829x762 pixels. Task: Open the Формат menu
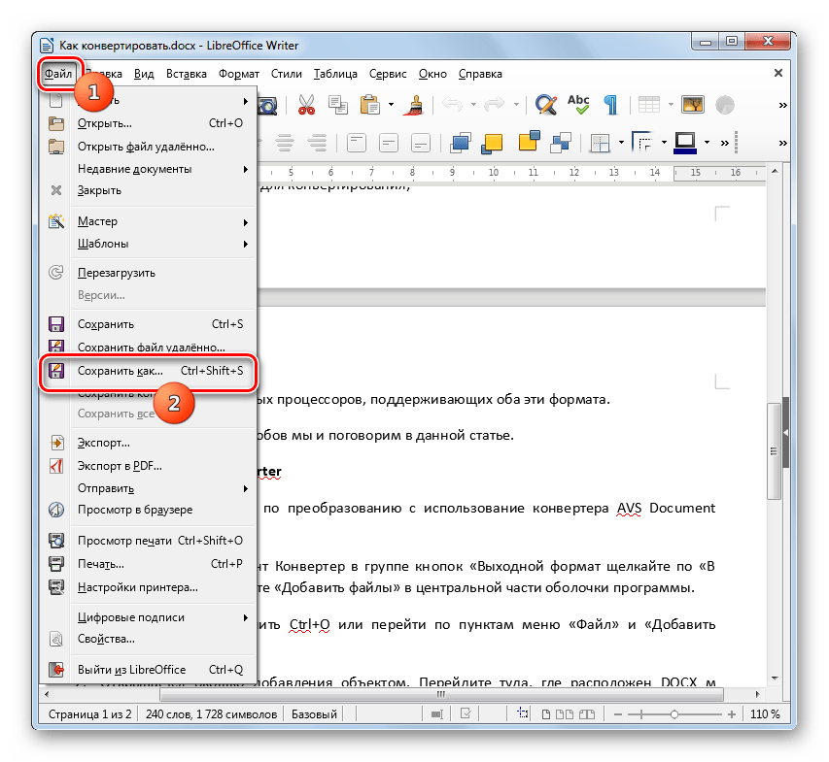(x=239, y=74)
